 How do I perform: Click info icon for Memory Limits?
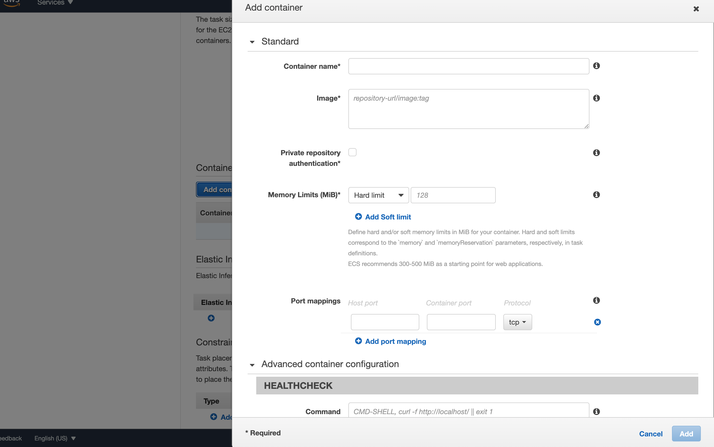tap(596, 194)
